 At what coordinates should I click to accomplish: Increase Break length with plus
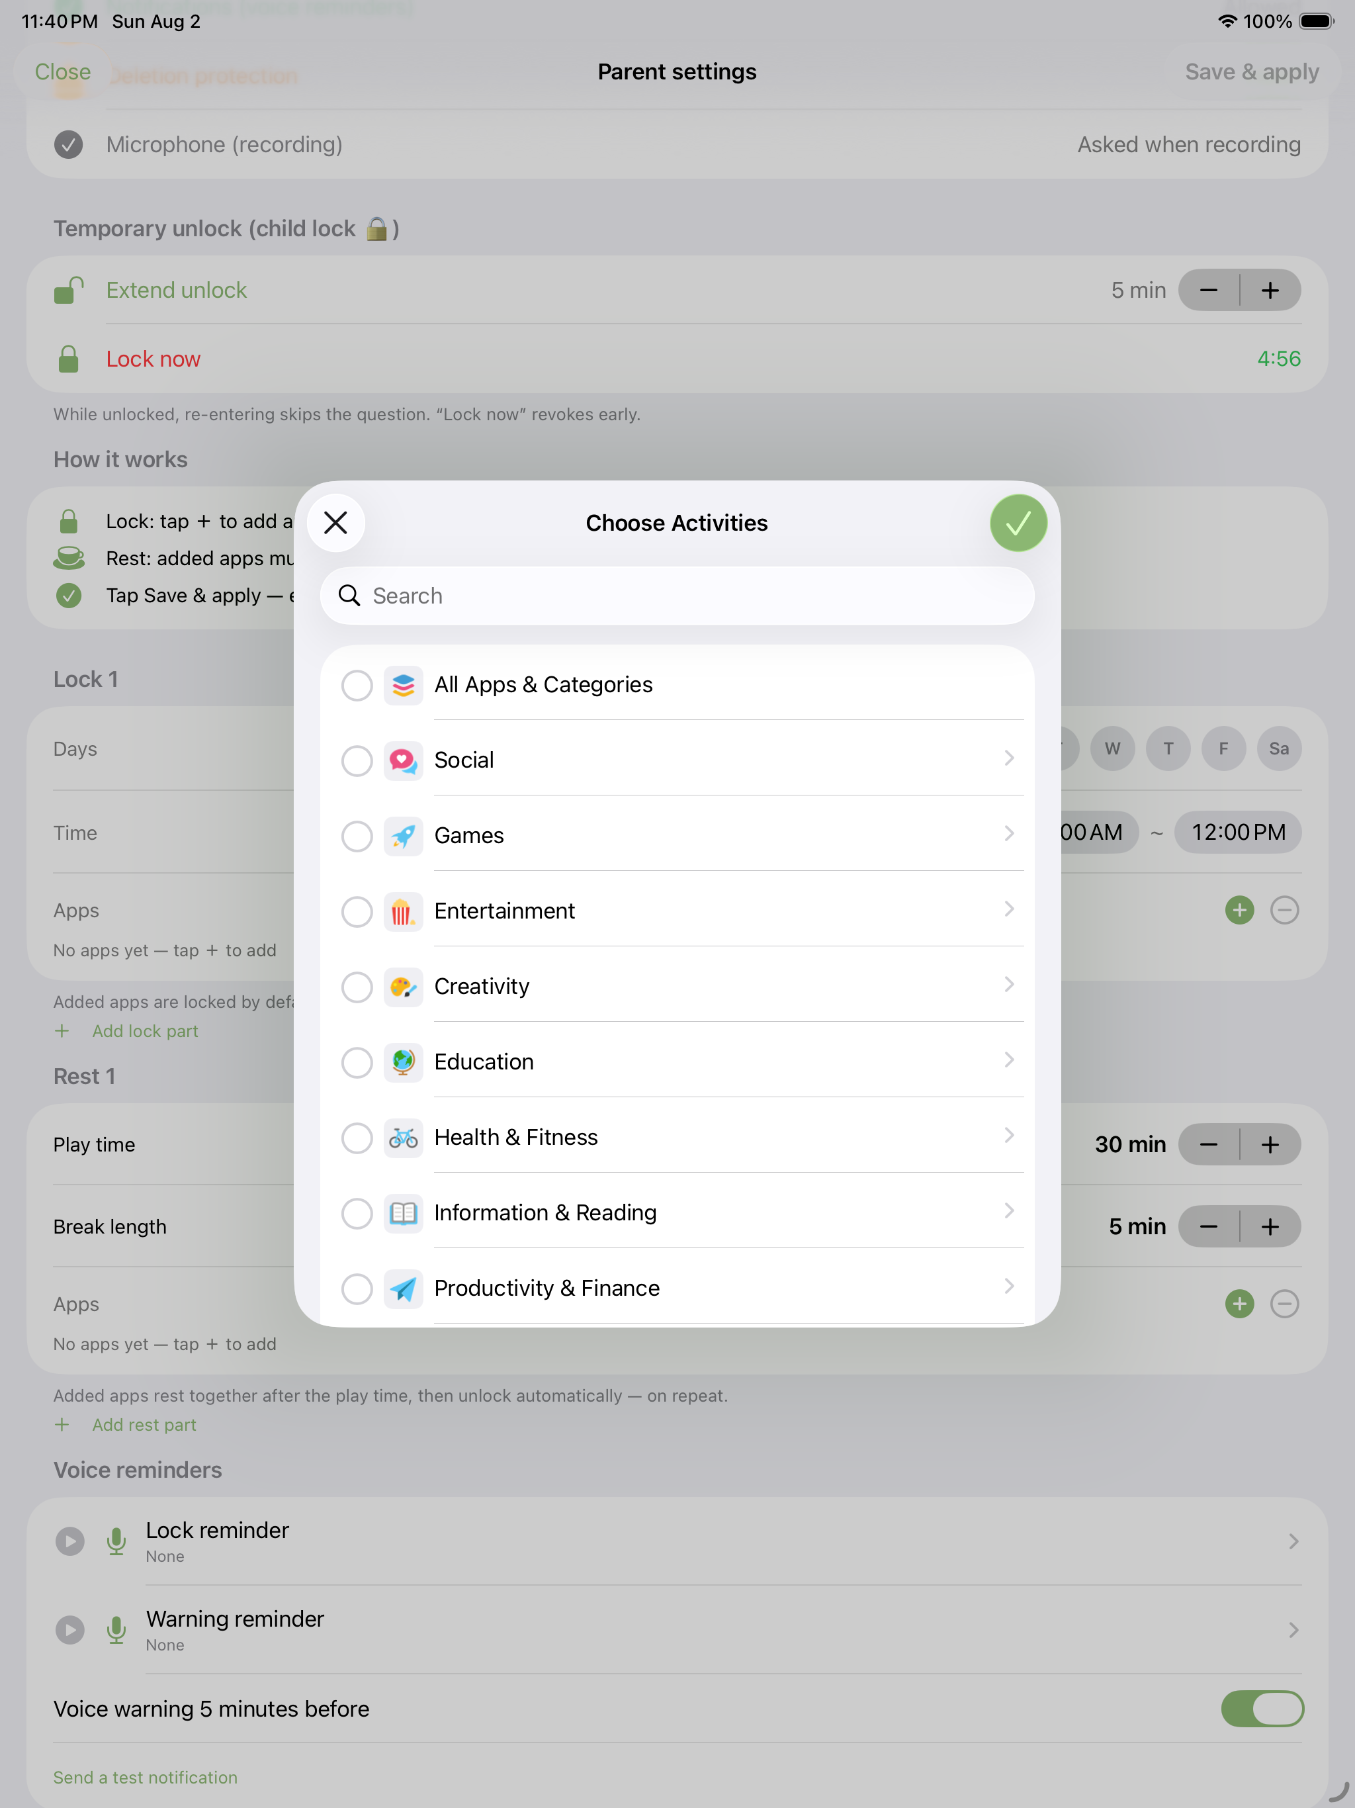(x=1271, y=1227)
